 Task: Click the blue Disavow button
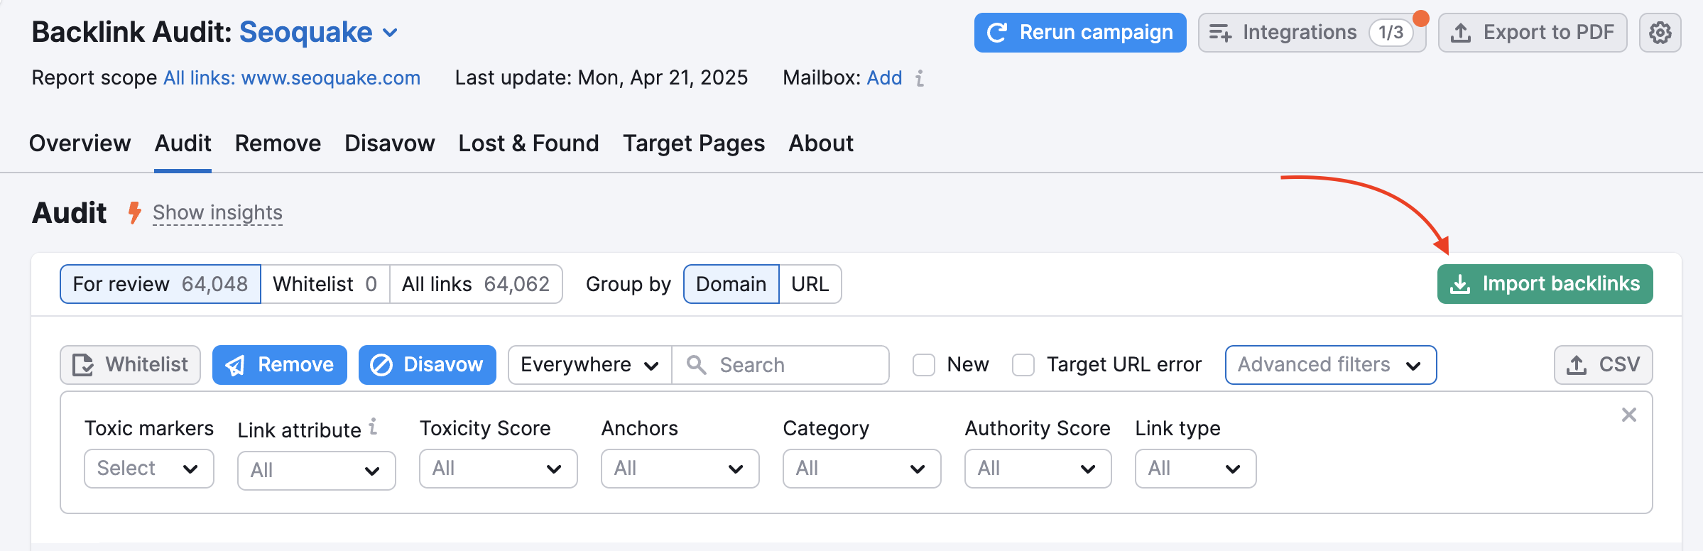[x=427, y=365]
